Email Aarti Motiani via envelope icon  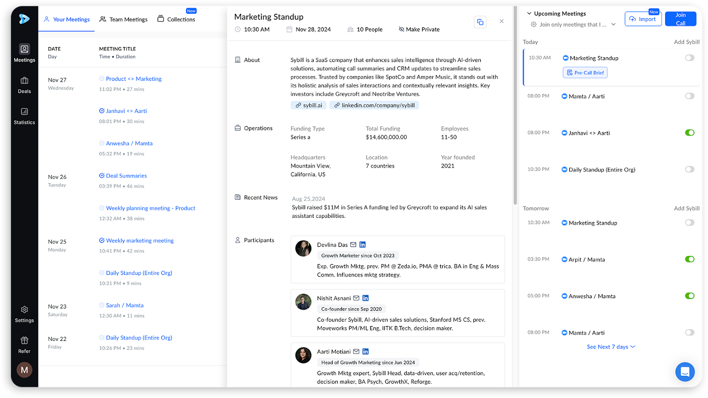coord(356,352)
